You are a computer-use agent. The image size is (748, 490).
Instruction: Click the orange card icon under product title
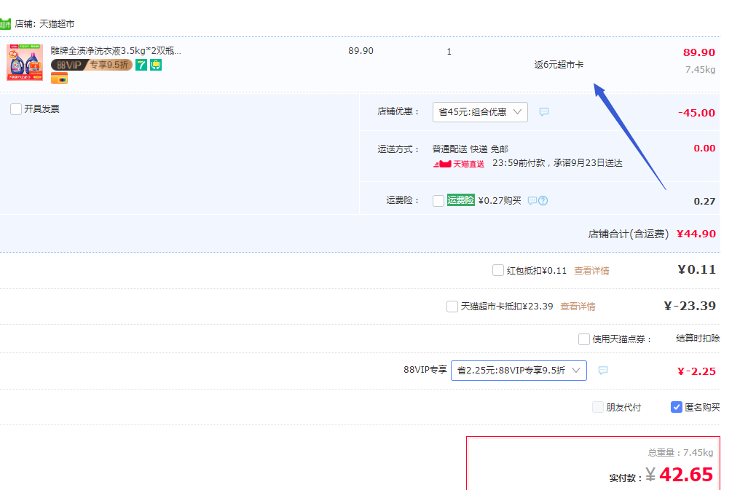tap(59, 79)
